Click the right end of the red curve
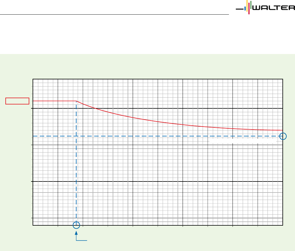 [282, 130]
